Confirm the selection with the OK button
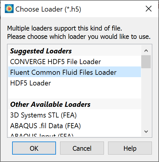 (34, 148)
